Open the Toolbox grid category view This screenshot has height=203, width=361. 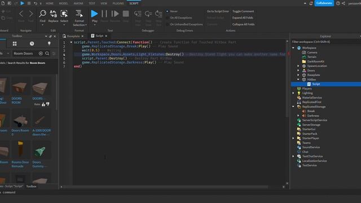click(x=15, y=43)
